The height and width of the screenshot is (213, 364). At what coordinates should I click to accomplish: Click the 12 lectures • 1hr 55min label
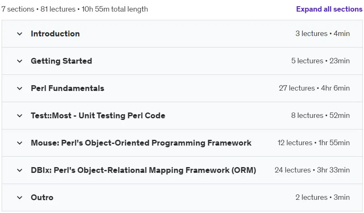pos(314,143)
